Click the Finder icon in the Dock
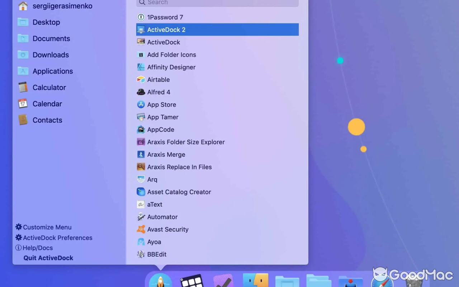459x287 pixels. pyautogui.click(x=255, y=281)
